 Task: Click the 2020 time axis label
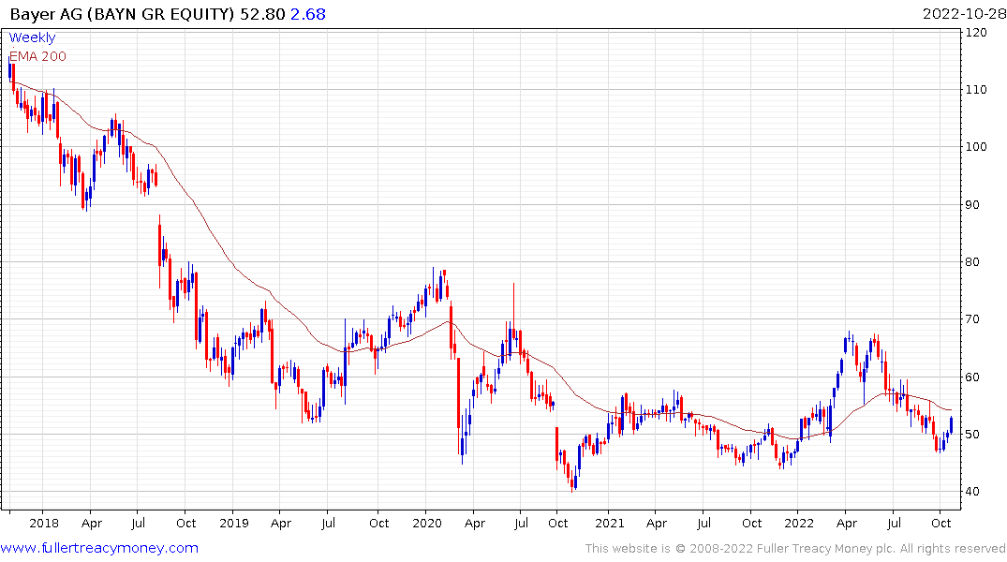click(427, 524)
